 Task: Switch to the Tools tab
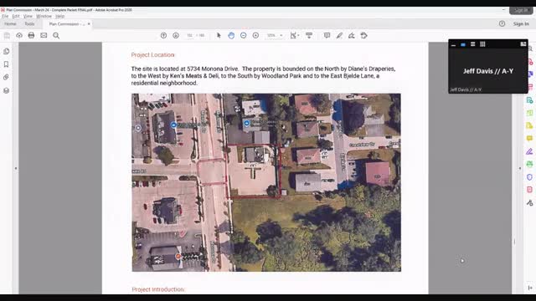[29, 24]
